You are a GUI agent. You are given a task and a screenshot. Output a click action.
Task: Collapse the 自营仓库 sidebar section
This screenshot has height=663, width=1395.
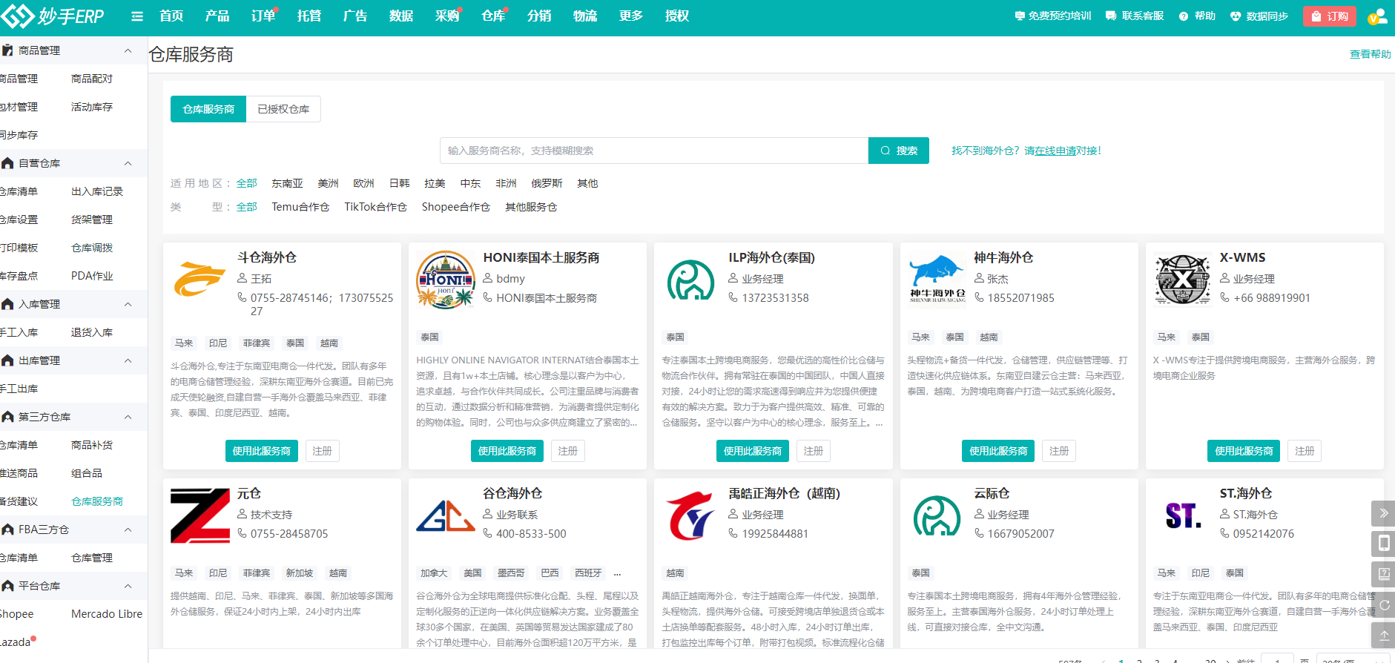(128, 163)
